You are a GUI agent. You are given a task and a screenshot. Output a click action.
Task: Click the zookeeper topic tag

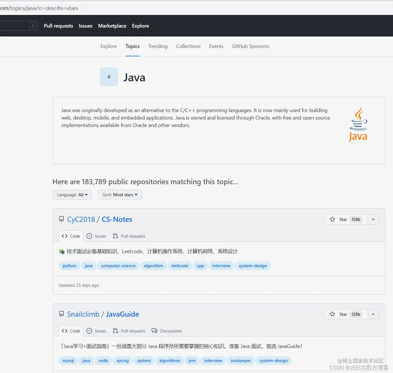click(241, 361)
